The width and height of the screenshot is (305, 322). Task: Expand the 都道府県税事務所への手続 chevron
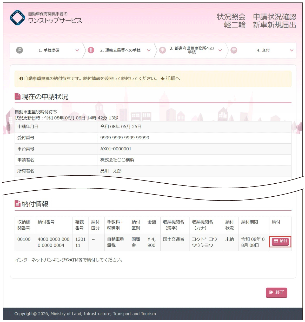tap(220, 50)
